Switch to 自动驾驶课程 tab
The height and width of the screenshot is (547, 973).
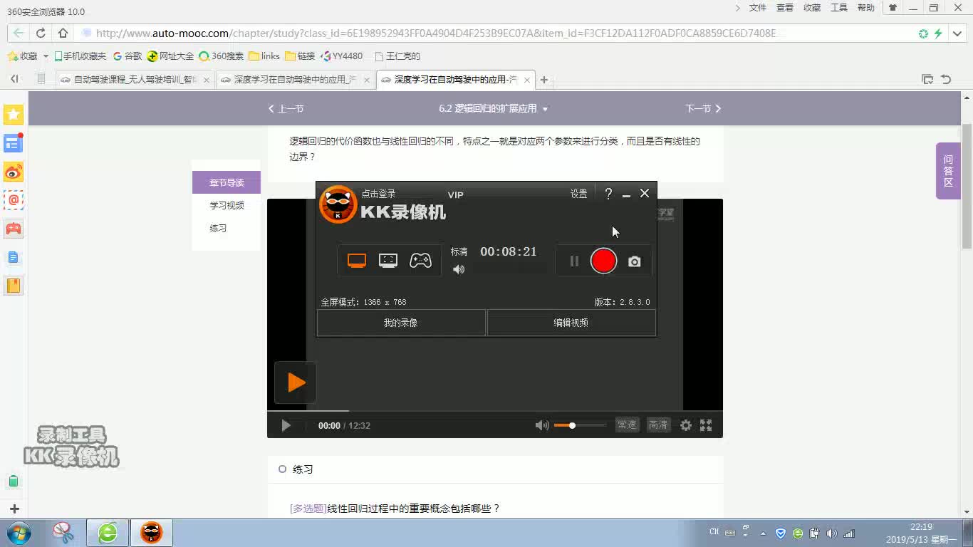pyautogui.click(x=135, y=80)
